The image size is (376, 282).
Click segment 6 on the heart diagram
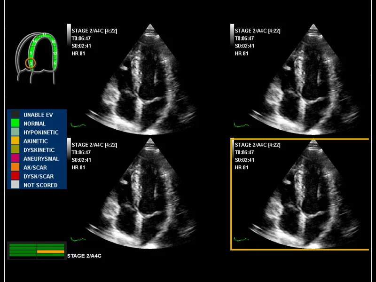click(x=55, y=63)
